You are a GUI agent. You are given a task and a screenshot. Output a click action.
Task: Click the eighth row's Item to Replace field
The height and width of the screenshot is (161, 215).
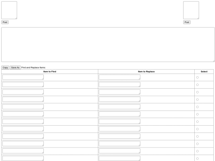point(119,129)
